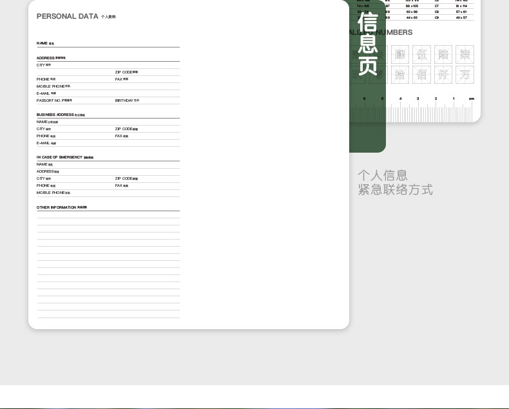Click the ADDRESS section heading above the first CITY
Image resolution: width=509 pixels, height=409 pixels.
[51, 58]
